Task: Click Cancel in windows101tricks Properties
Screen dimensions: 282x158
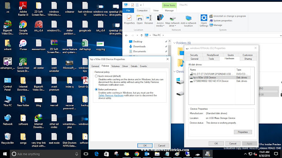Action: pyautogui.click(x=233, y=144)
